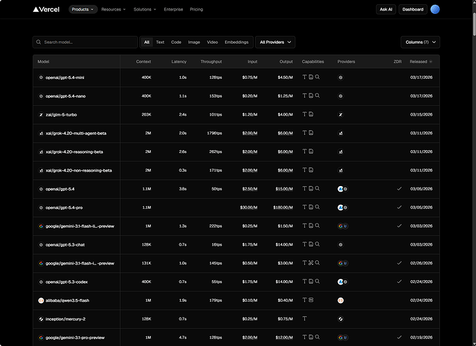This screenshot has height=346, width=476.
Task: Click the Ask AI button
Action: coord(386,10)
